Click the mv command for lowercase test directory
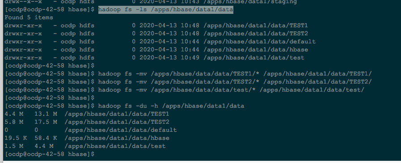The width and height of the screenshot is (401, 163). pyautogui.click(x=231, y=90)
